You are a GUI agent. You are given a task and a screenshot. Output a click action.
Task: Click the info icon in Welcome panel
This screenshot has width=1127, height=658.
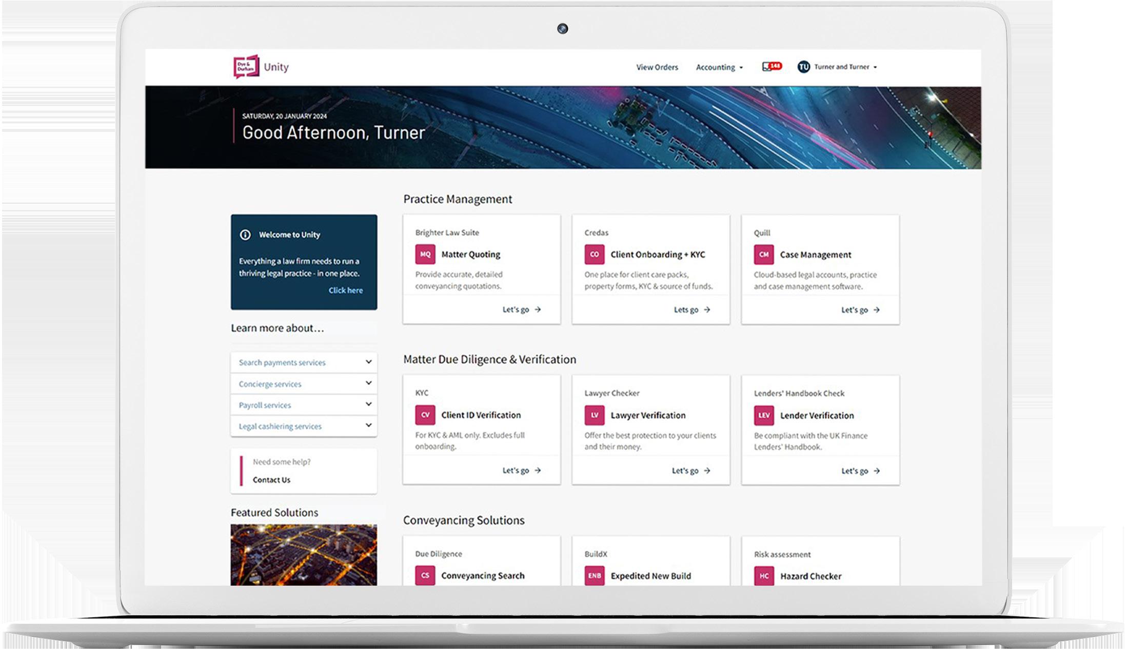245,235
